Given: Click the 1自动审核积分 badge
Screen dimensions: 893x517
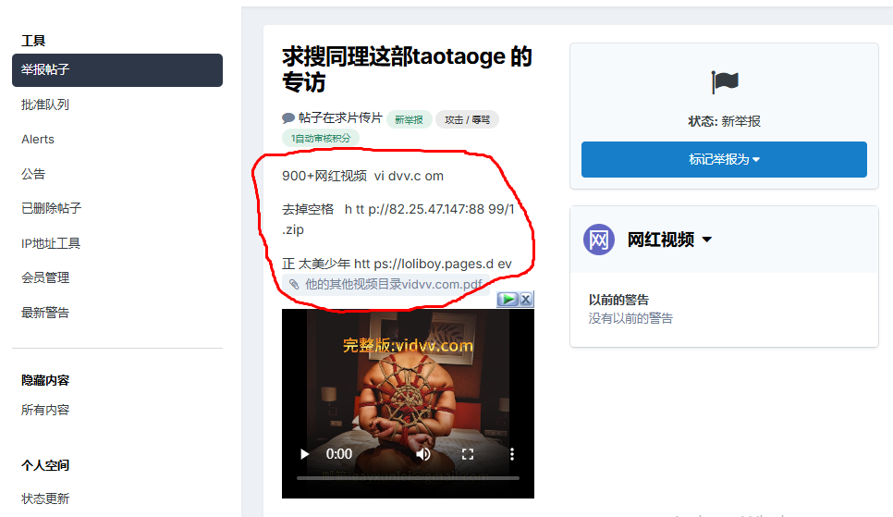Looking at the screenshot, I should tap(320, 138).
